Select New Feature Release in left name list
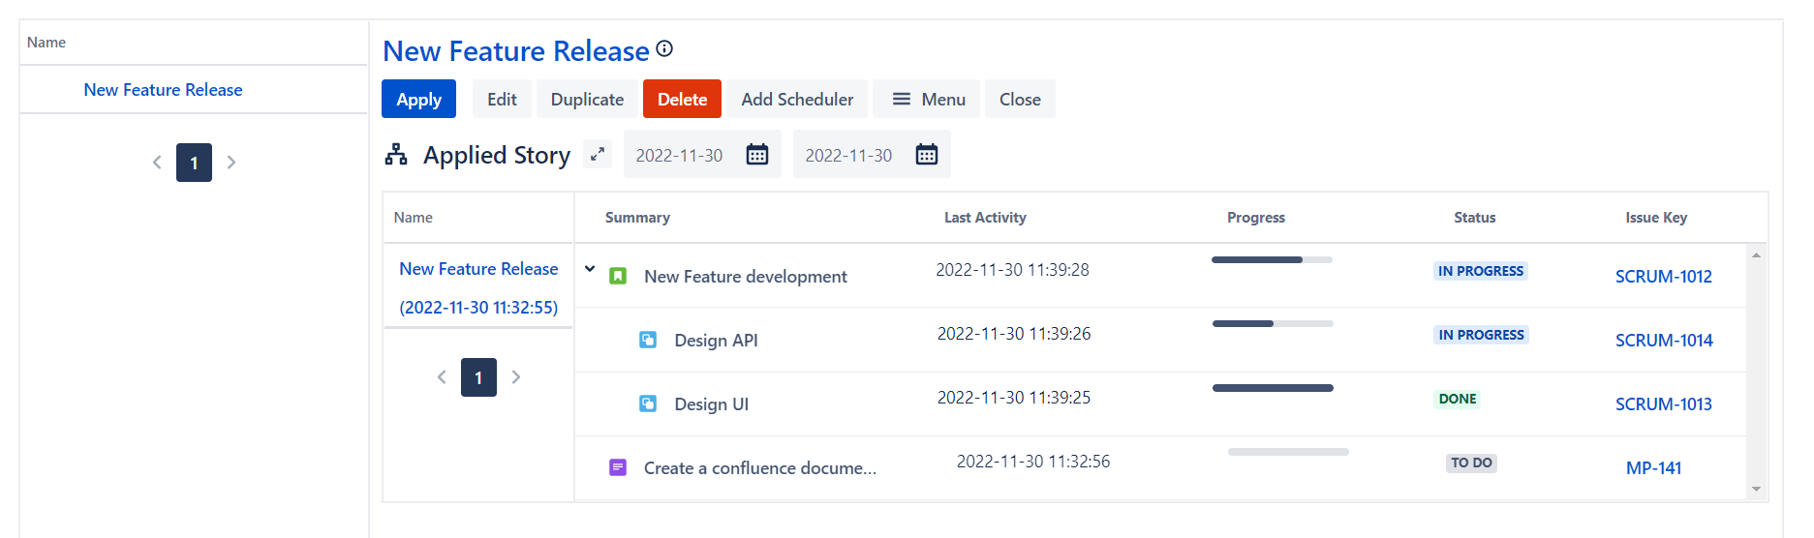1814x538 pixels. pyautogui.click(x=163, y=90)
